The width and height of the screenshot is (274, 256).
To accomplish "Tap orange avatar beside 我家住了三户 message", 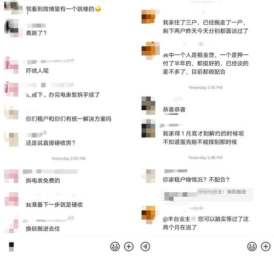I will point(148,16).
